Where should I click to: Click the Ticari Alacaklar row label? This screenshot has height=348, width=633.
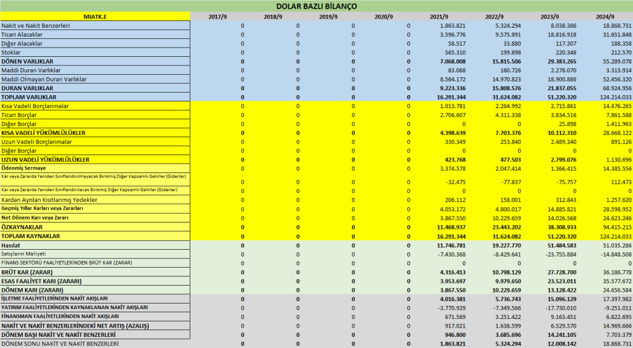click(x=22, y=35)
